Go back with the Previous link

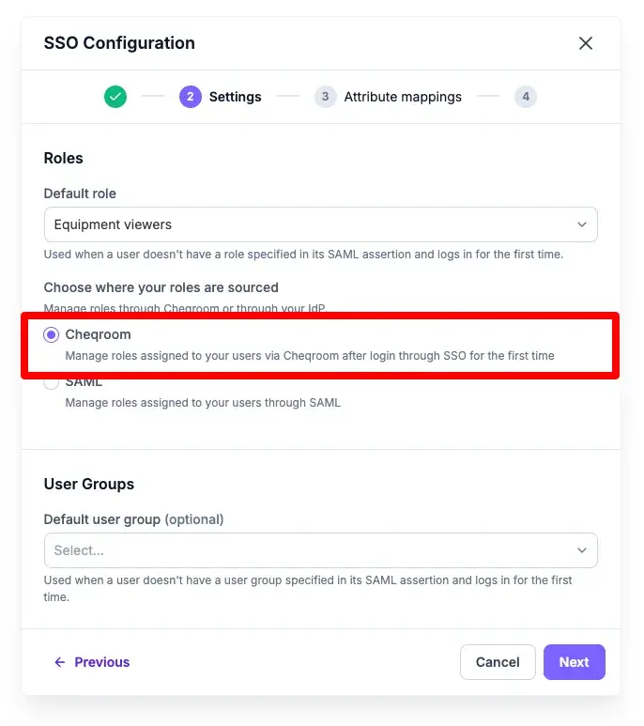(101, 662)
